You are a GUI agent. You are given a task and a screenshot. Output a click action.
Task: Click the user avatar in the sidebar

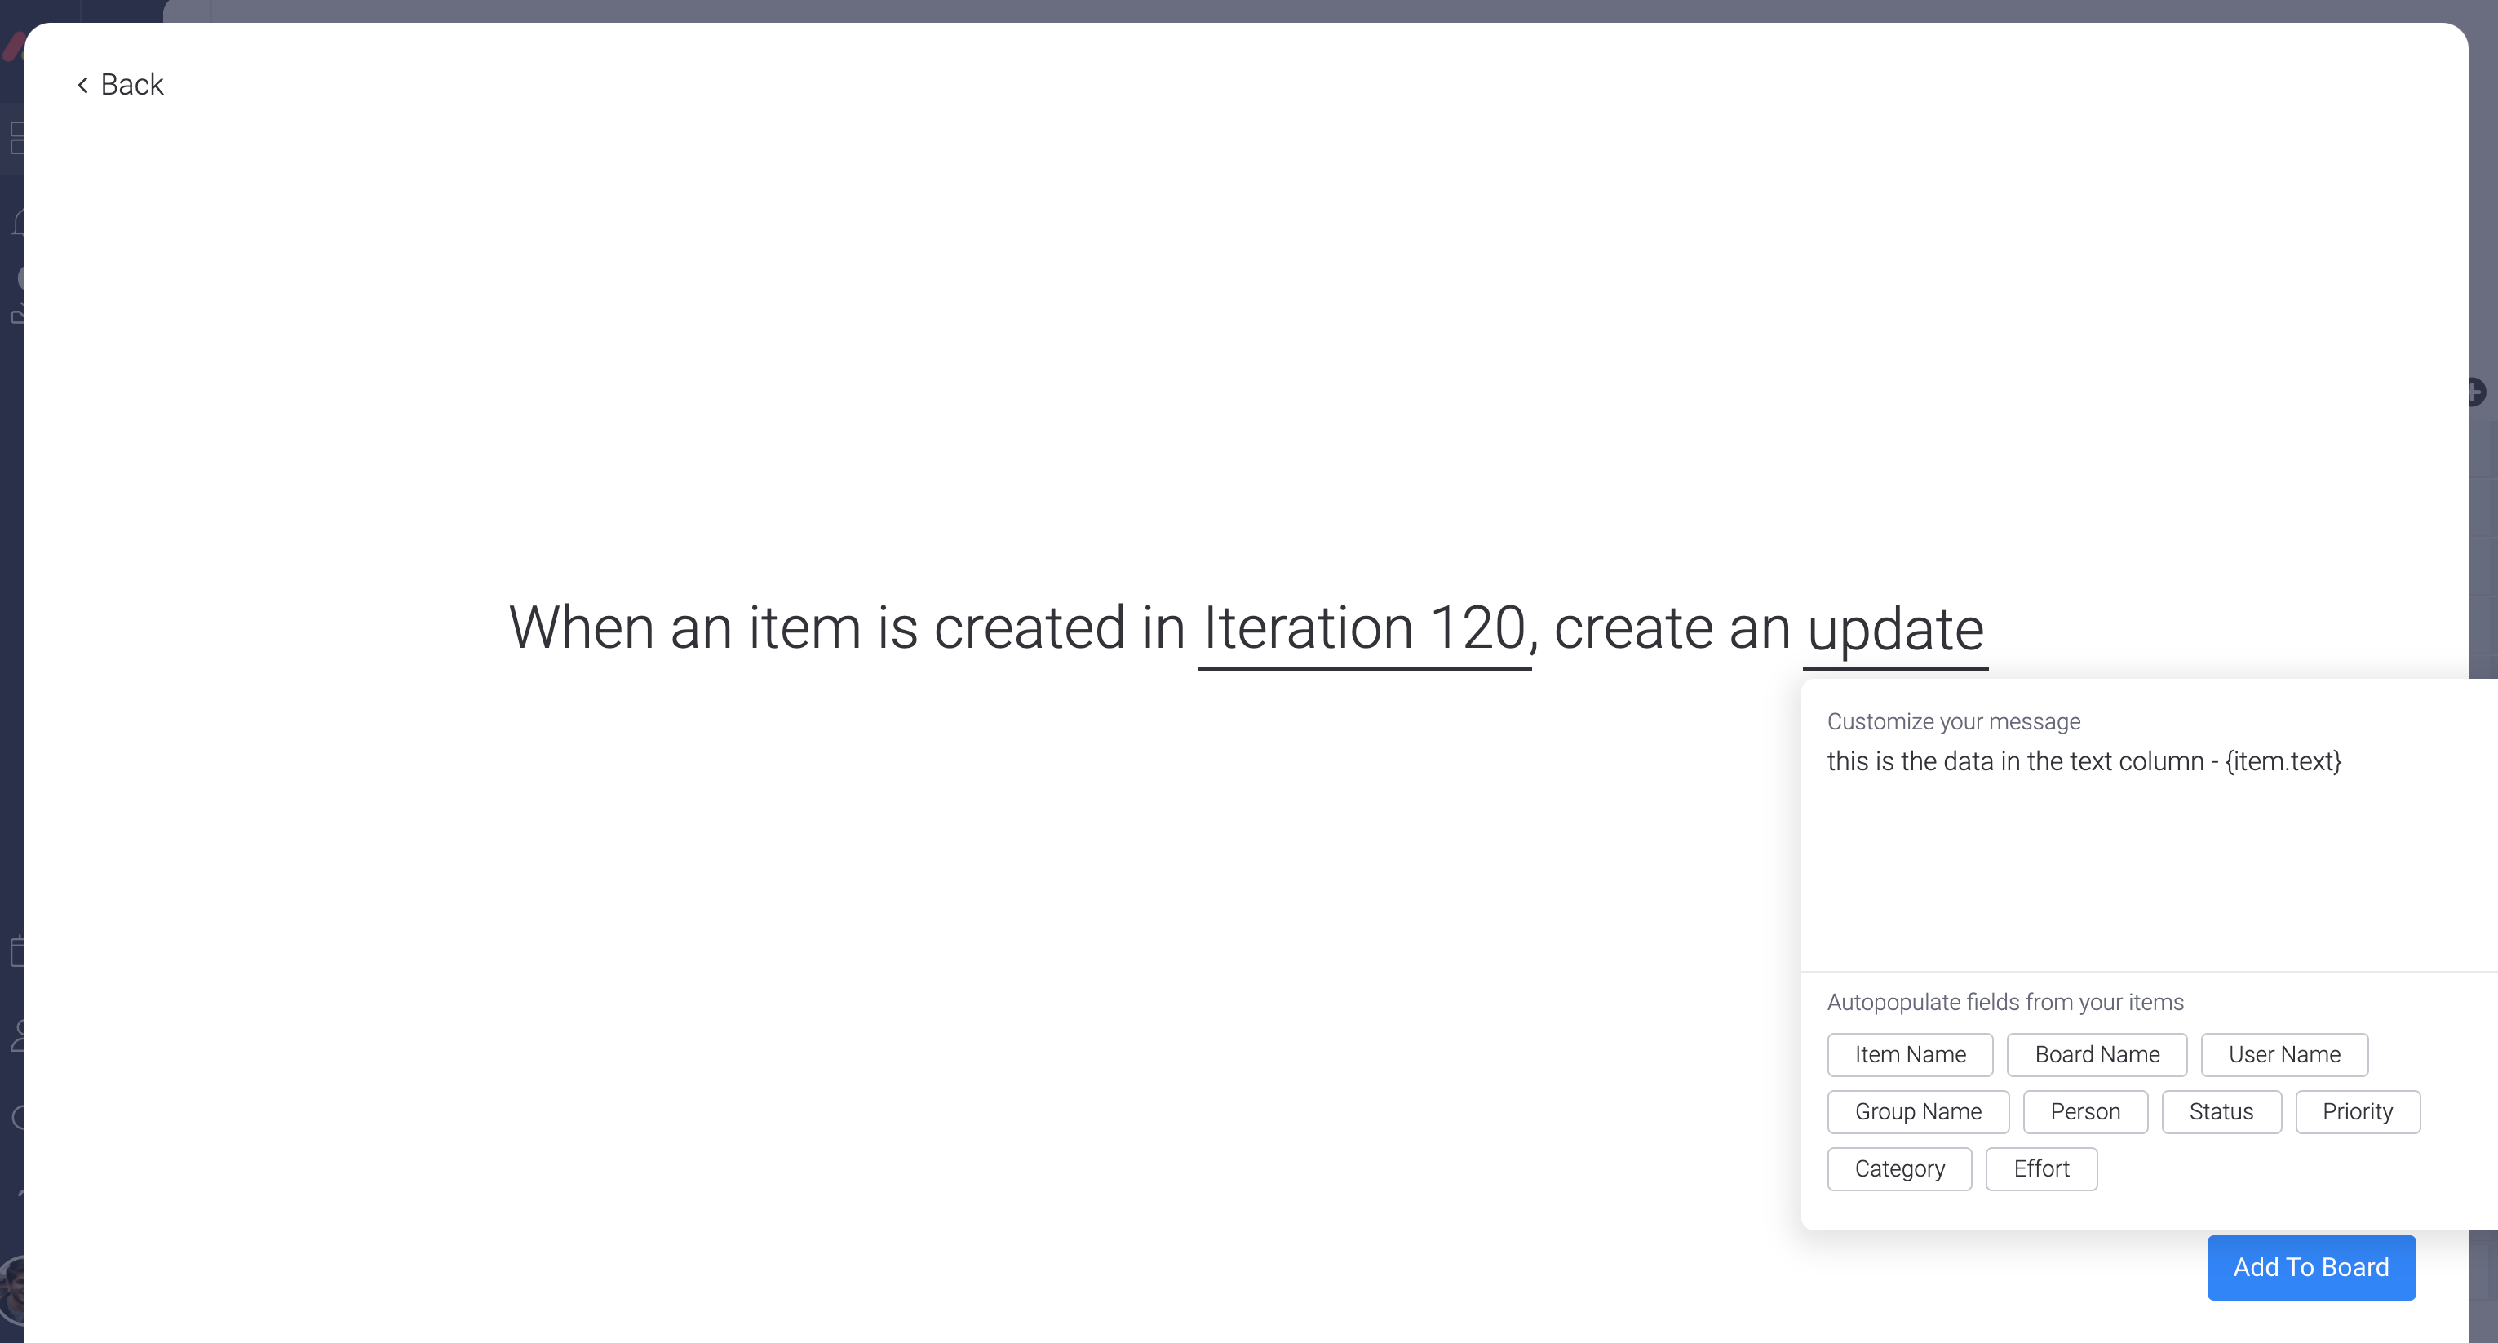click(12, 1290)
